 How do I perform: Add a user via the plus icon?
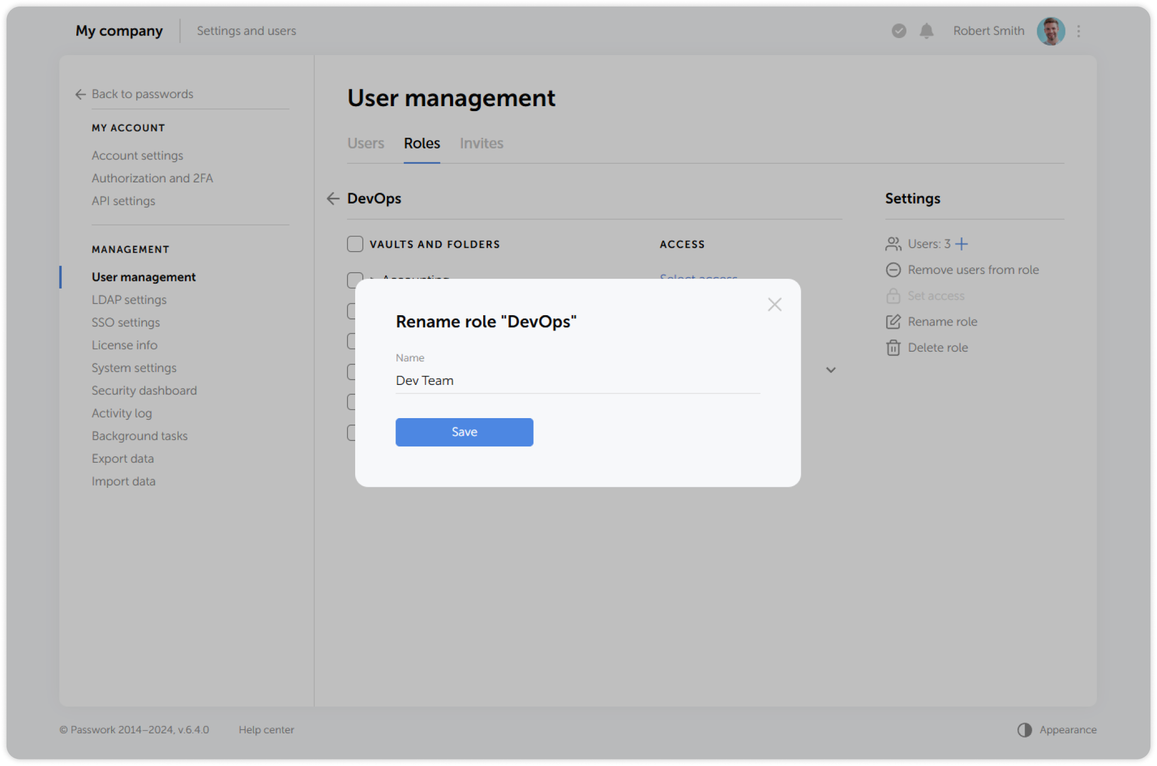tap(962, 244)
